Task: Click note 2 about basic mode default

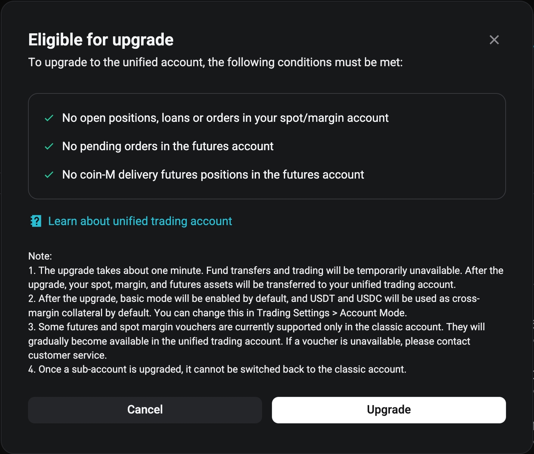Action: [254, 306]
